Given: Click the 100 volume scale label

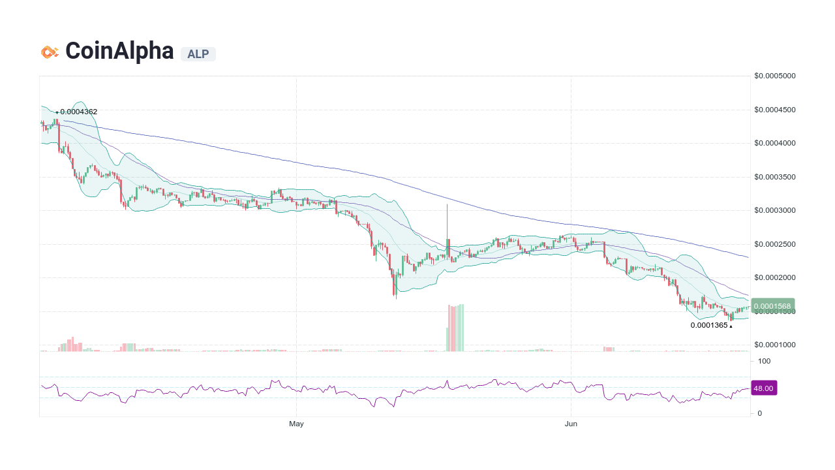Looking at the screenshot, I should point(763,361).
